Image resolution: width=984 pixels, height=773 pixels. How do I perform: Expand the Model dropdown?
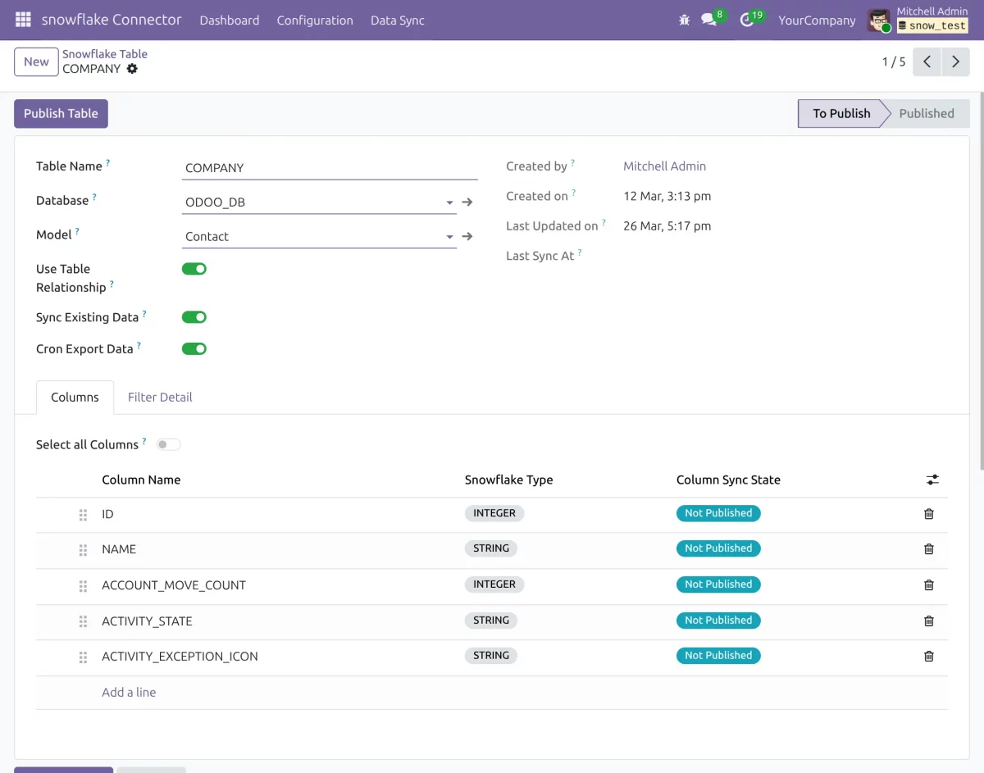tap(449, 237)
